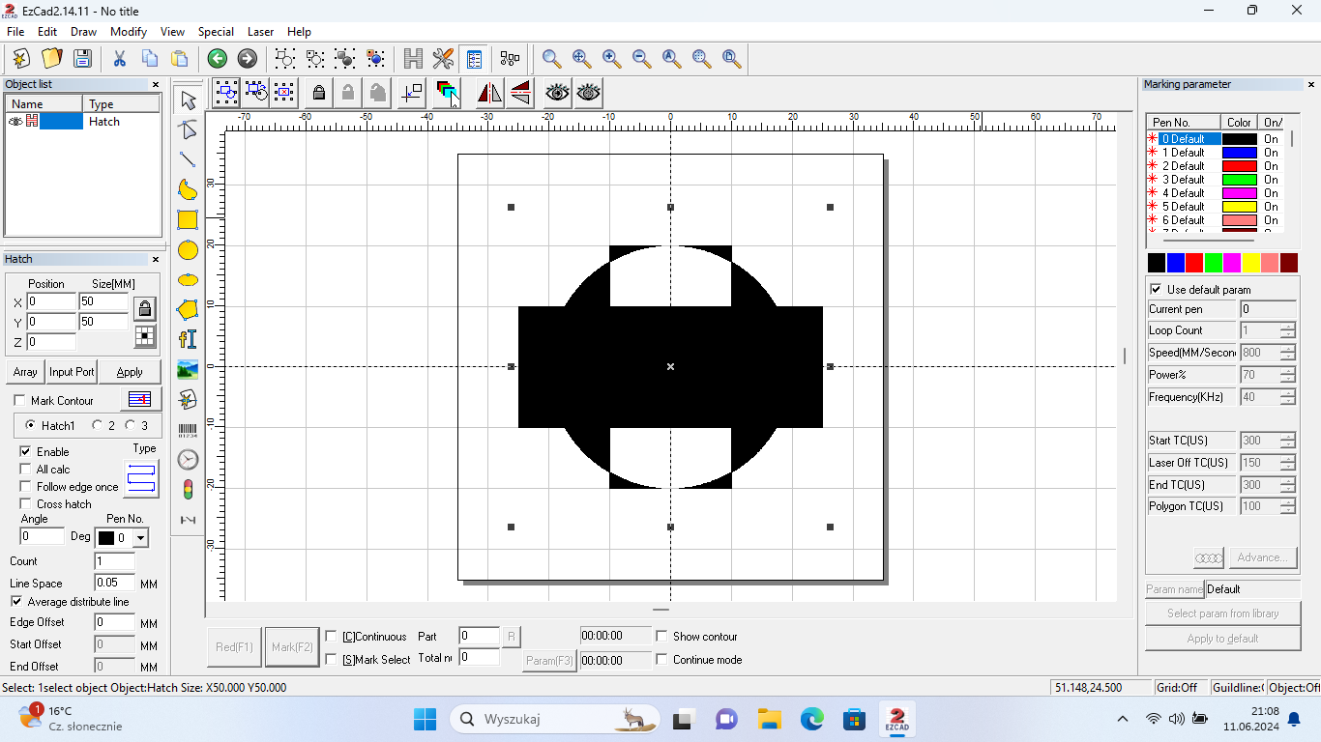
Task: Choose the Polygon drawing tool
Action: click(x=188, y=310)
